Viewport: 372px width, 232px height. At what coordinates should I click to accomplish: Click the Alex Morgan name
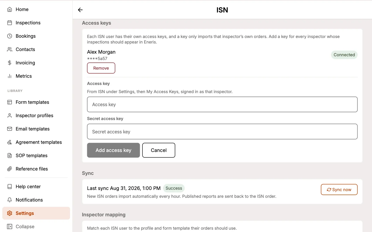click(101, 52)
